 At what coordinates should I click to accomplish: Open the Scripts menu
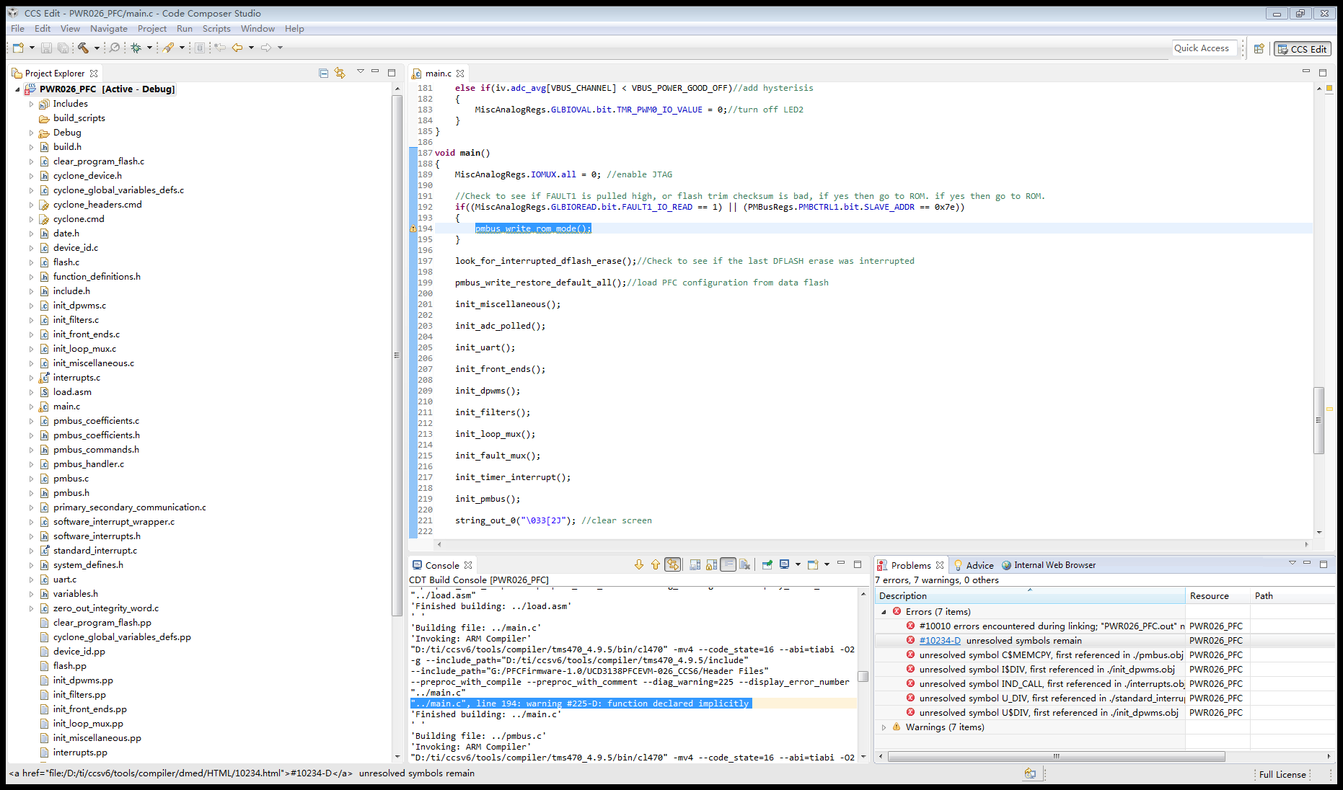pos(216,29)
